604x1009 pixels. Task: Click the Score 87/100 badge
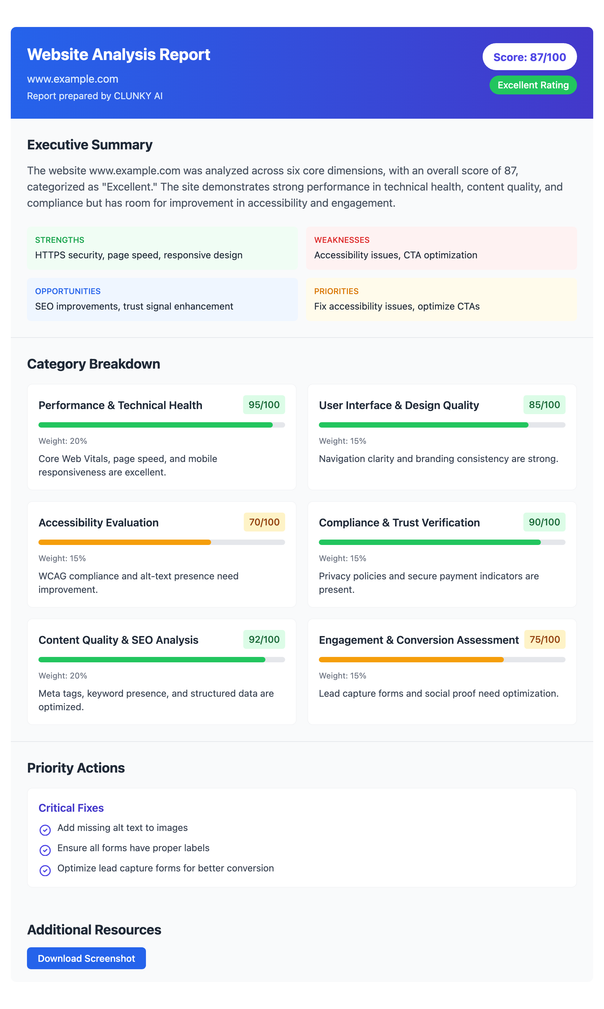point(529,57)
